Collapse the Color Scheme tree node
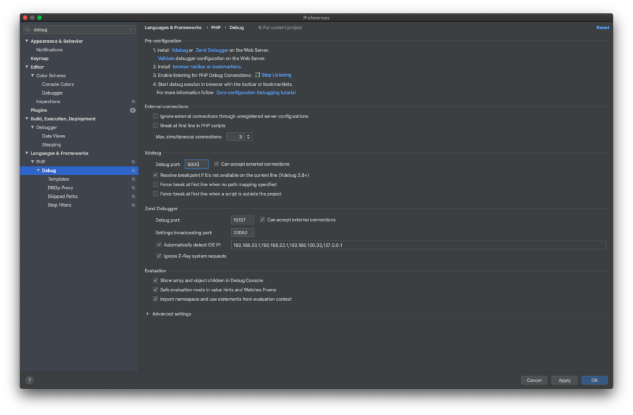Viewport: 633px width, 415px height. click(x=32, y=75)
